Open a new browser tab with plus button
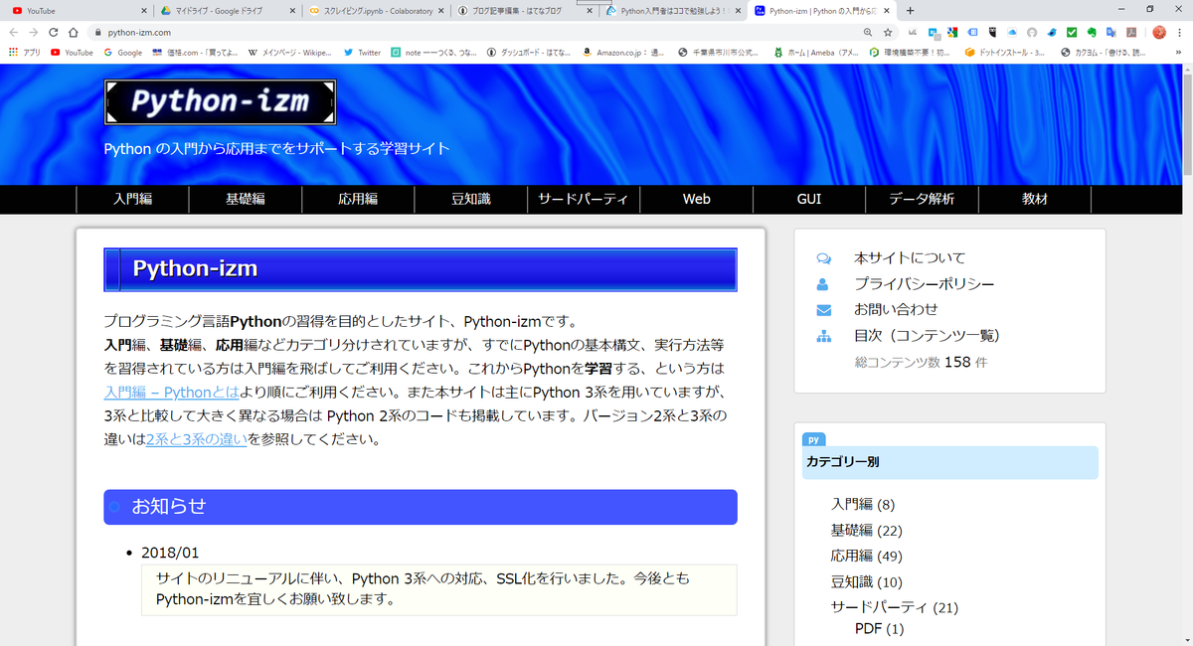The image size is (1193, 646). pos(910,10)
